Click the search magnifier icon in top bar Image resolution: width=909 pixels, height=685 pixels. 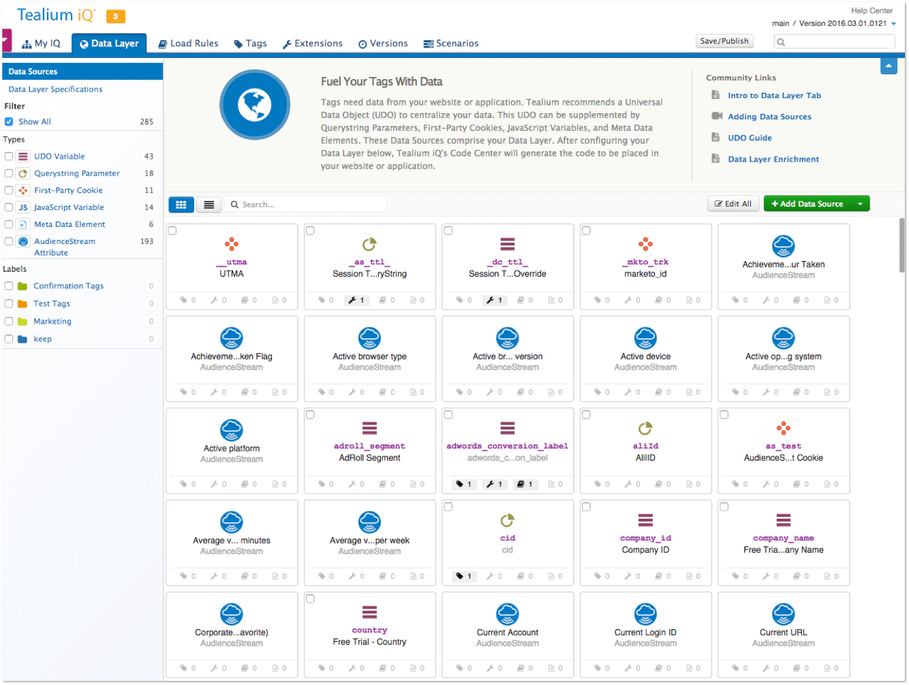[x=782, y=42]
